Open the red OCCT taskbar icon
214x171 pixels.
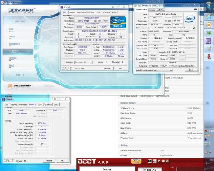(x=209, y=57)
